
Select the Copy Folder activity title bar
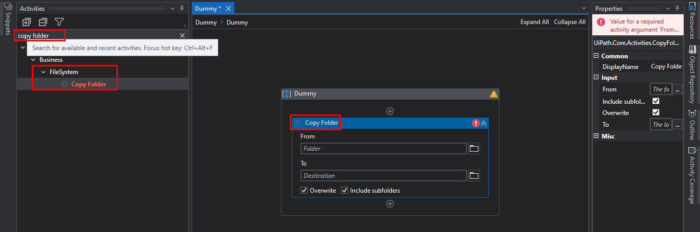point(390,123)
